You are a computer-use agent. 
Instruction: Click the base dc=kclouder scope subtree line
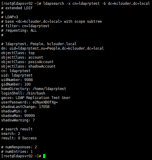[51, 22]
